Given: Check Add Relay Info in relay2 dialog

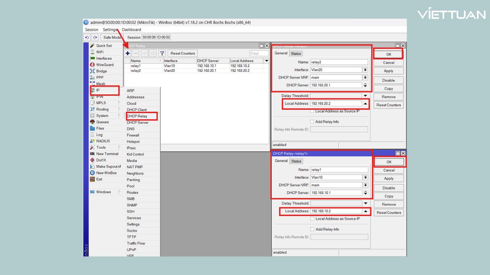Looking at the screenshot, I should (x=312, y=122).
